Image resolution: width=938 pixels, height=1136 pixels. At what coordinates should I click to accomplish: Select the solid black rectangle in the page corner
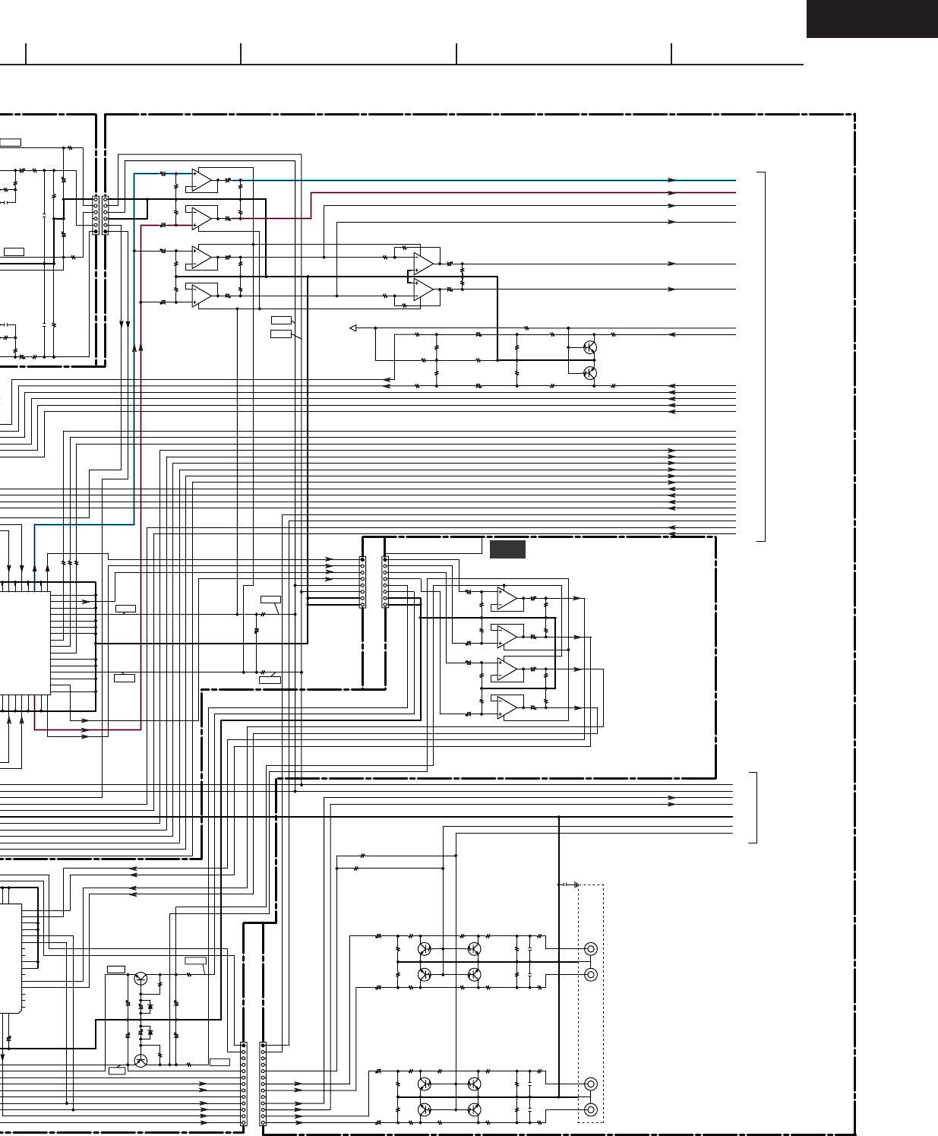point(872,19)
